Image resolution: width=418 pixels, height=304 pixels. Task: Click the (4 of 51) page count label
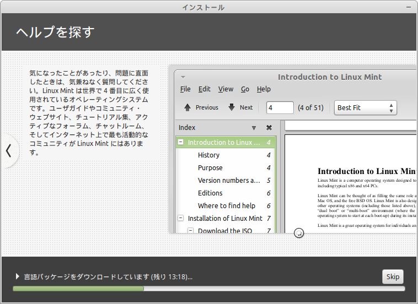click(310, 108)
